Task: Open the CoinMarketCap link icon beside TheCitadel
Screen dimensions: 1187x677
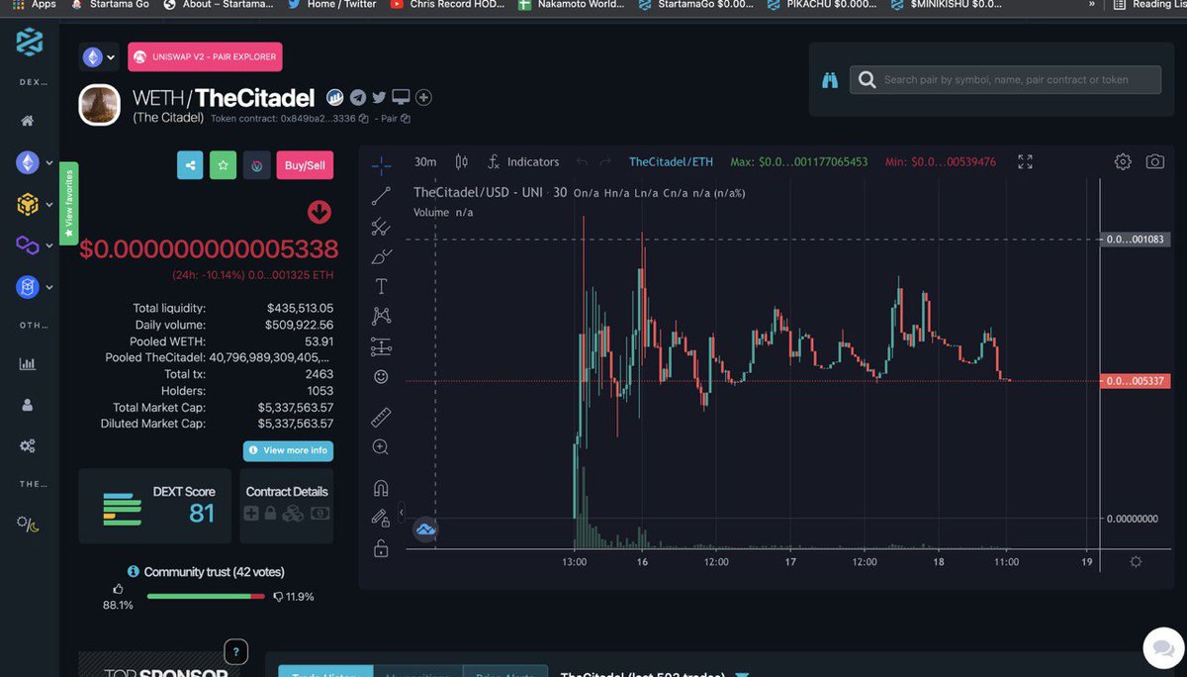Action: click(x=335, y=97)
